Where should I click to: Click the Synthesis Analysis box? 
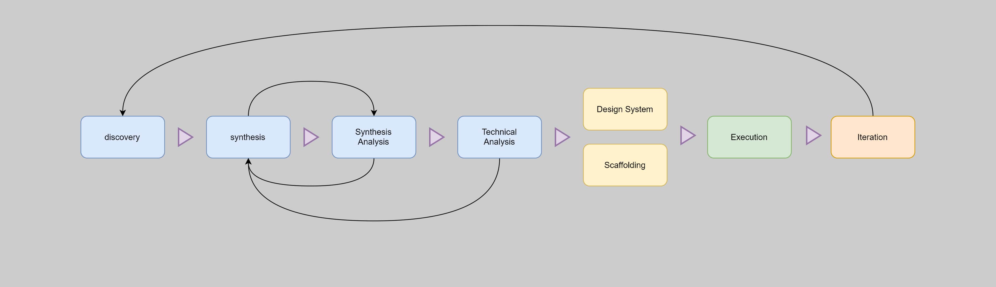click(373, 137)
